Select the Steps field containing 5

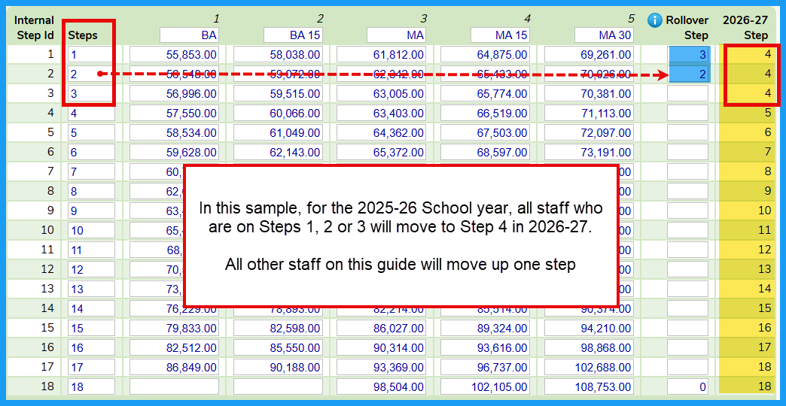[x=91, y=132]
